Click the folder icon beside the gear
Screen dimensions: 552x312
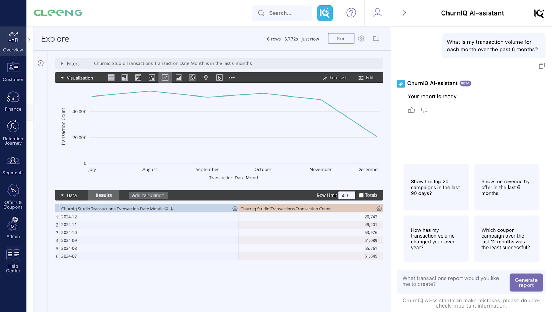[x=376, y=39]
